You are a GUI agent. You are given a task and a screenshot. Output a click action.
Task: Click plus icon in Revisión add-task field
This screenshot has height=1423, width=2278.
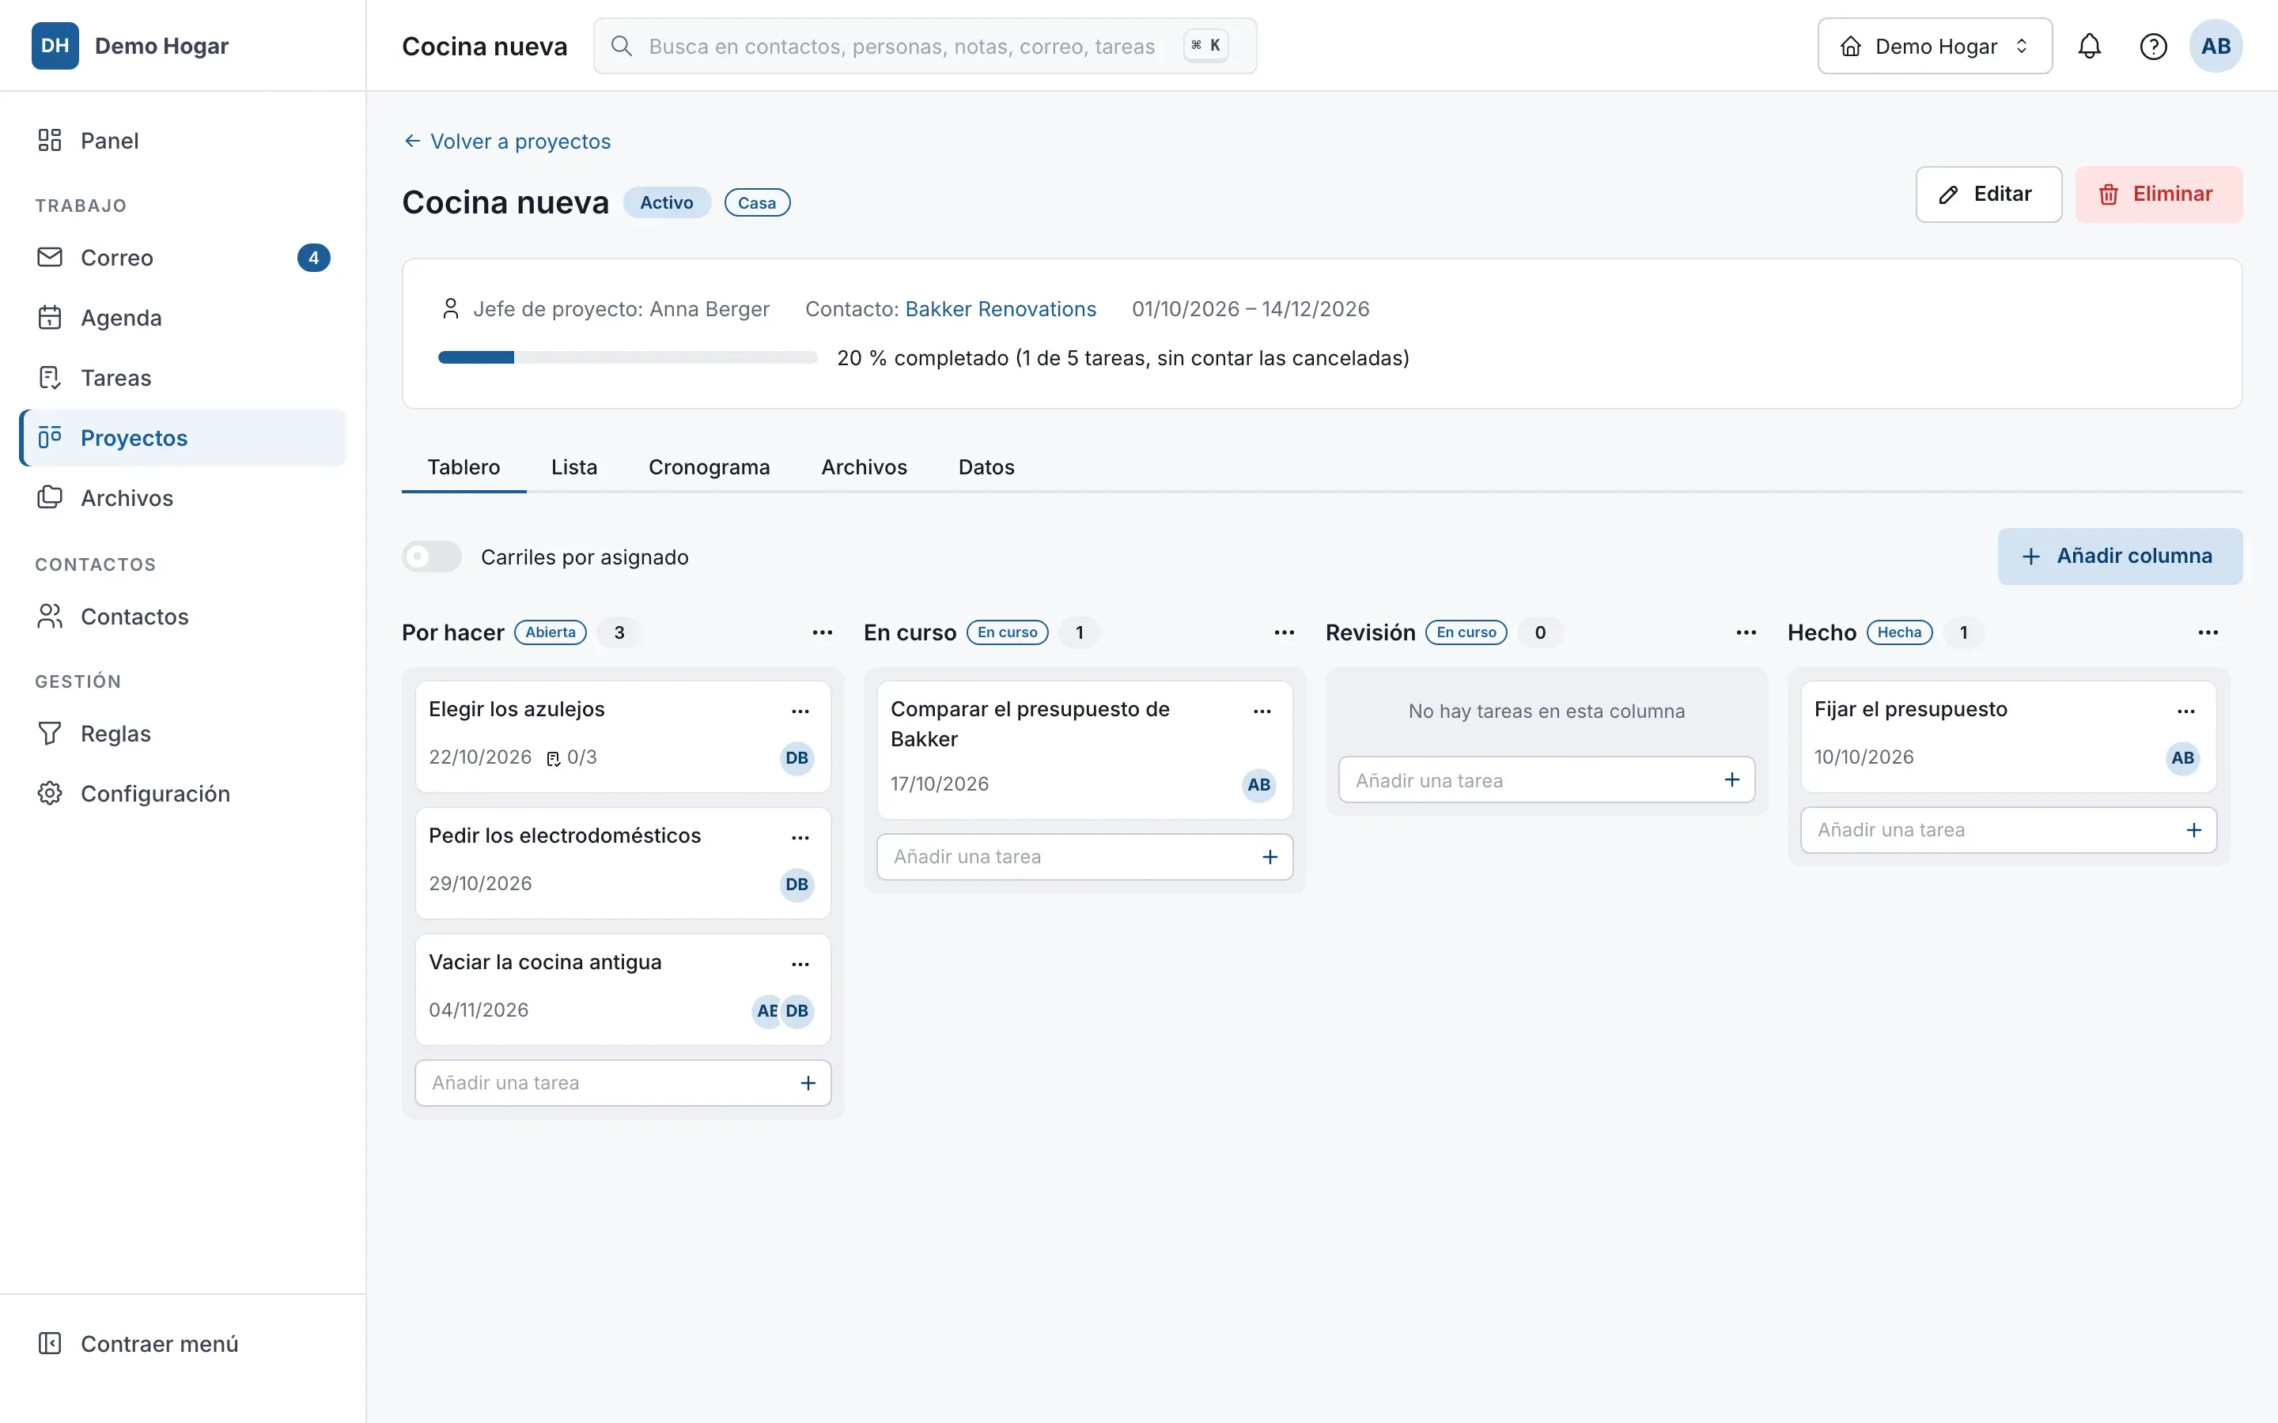pos(1732,779)
